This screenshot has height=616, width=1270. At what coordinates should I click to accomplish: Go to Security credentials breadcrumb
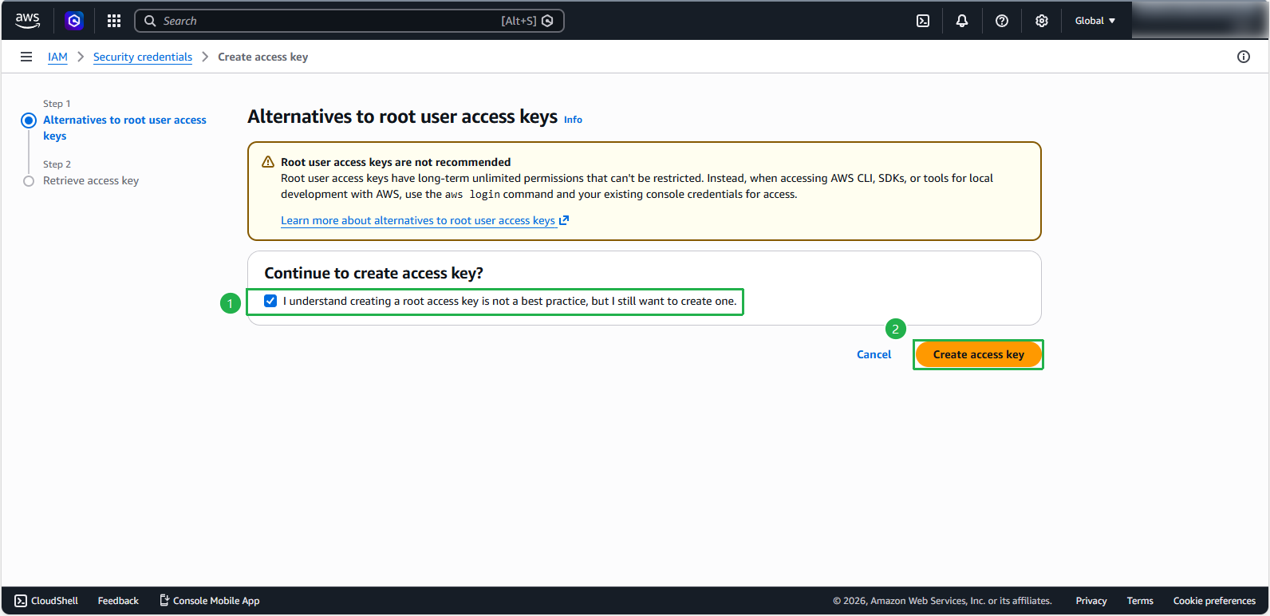coord(143,57)
